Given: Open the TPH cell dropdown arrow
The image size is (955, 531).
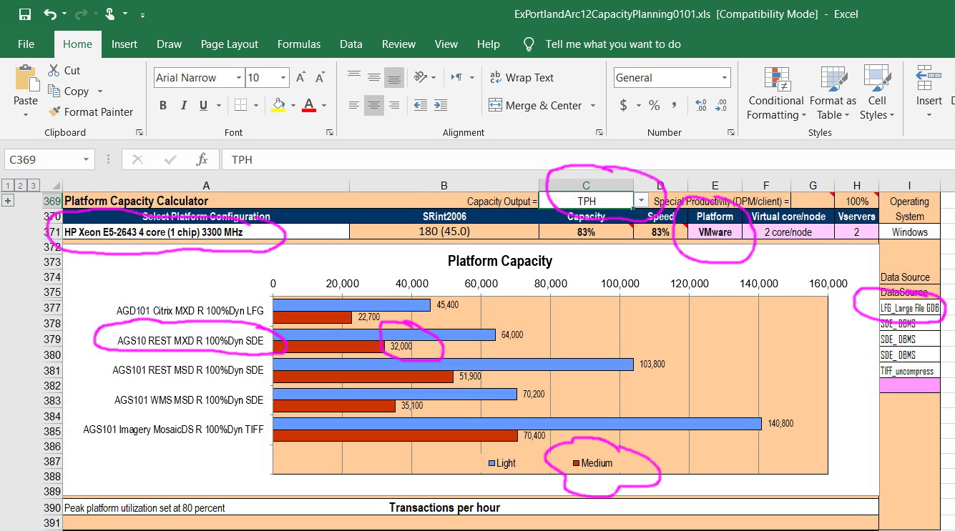Looking at the screenshot, I should click(641, 201).
